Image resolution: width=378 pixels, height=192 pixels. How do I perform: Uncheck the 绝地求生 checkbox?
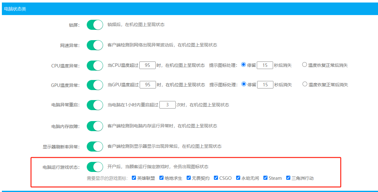[162, 178]
